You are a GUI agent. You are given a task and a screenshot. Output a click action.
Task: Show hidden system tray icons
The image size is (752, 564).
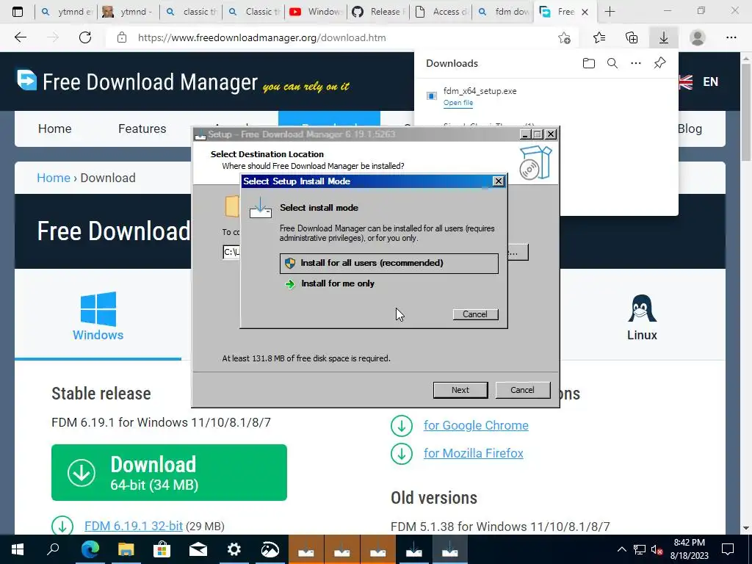[x=621, y=549]
